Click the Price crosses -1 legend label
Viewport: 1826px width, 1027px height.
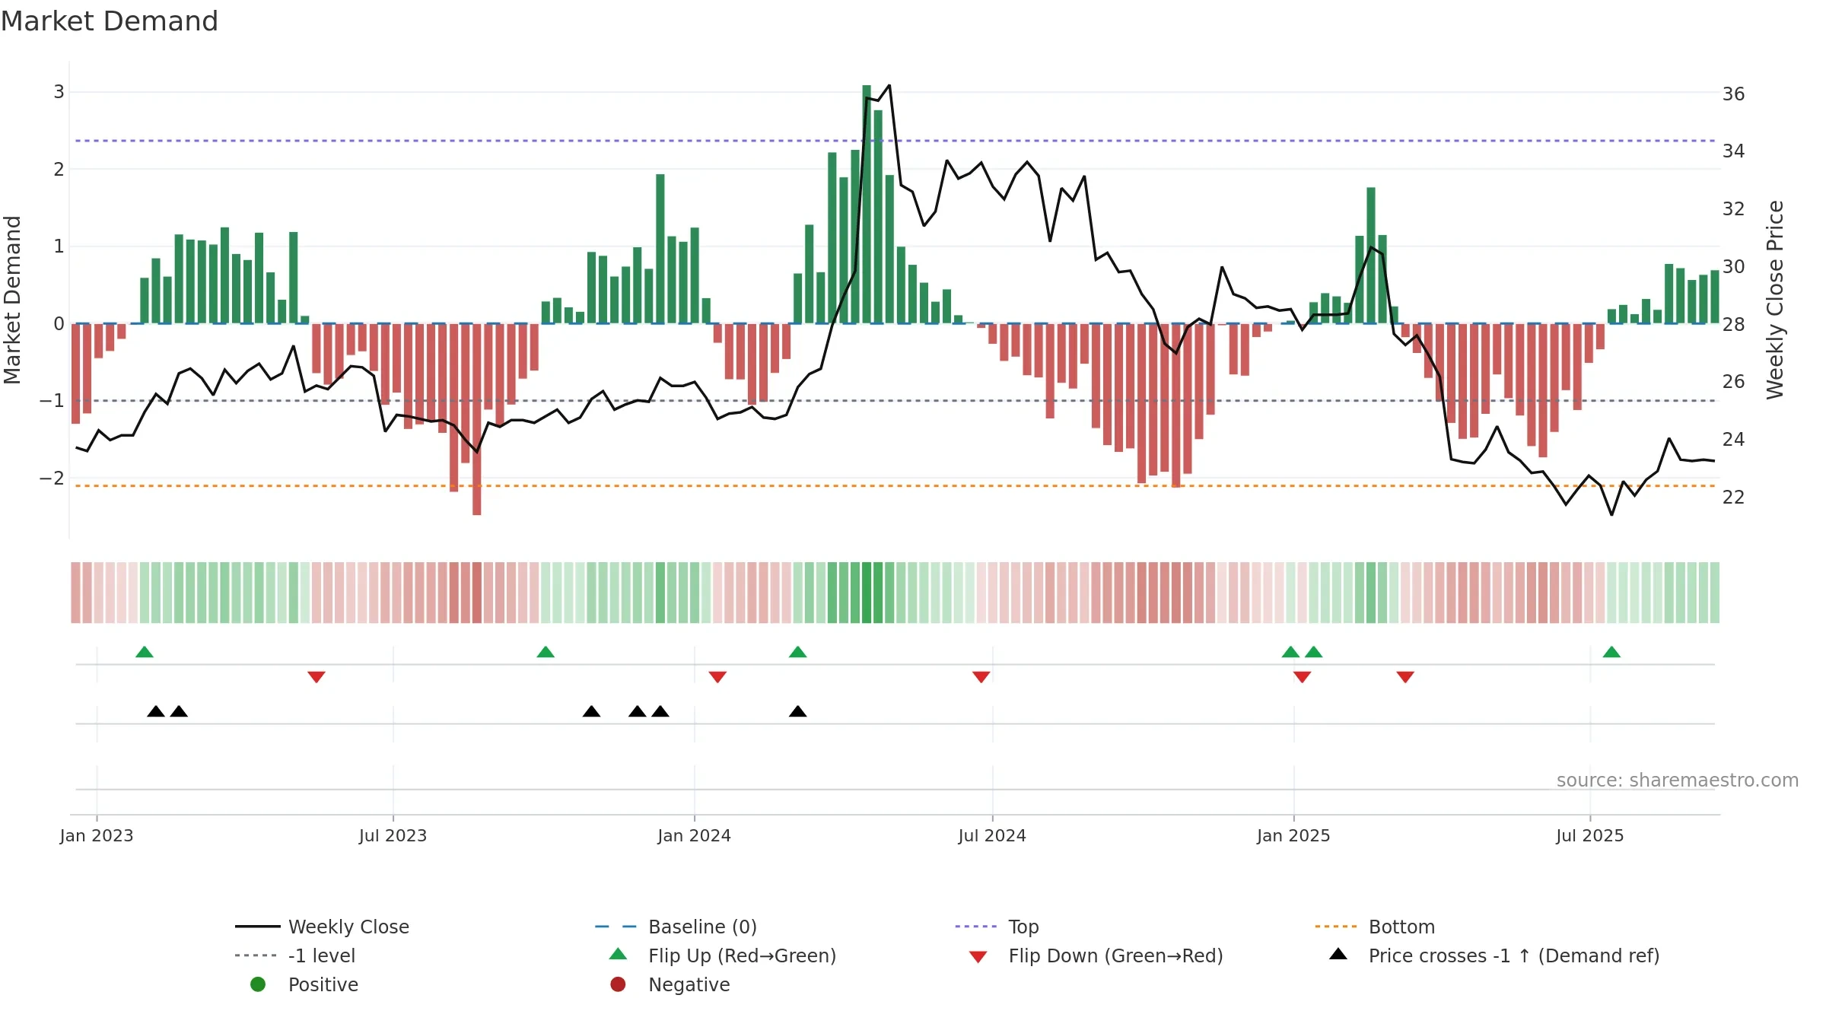click(x=1514, y=955)
